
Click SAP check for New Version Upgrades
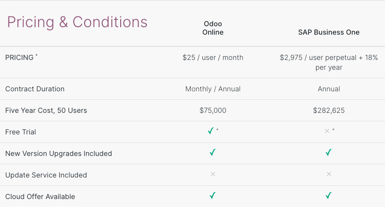(x=329, y=153)
